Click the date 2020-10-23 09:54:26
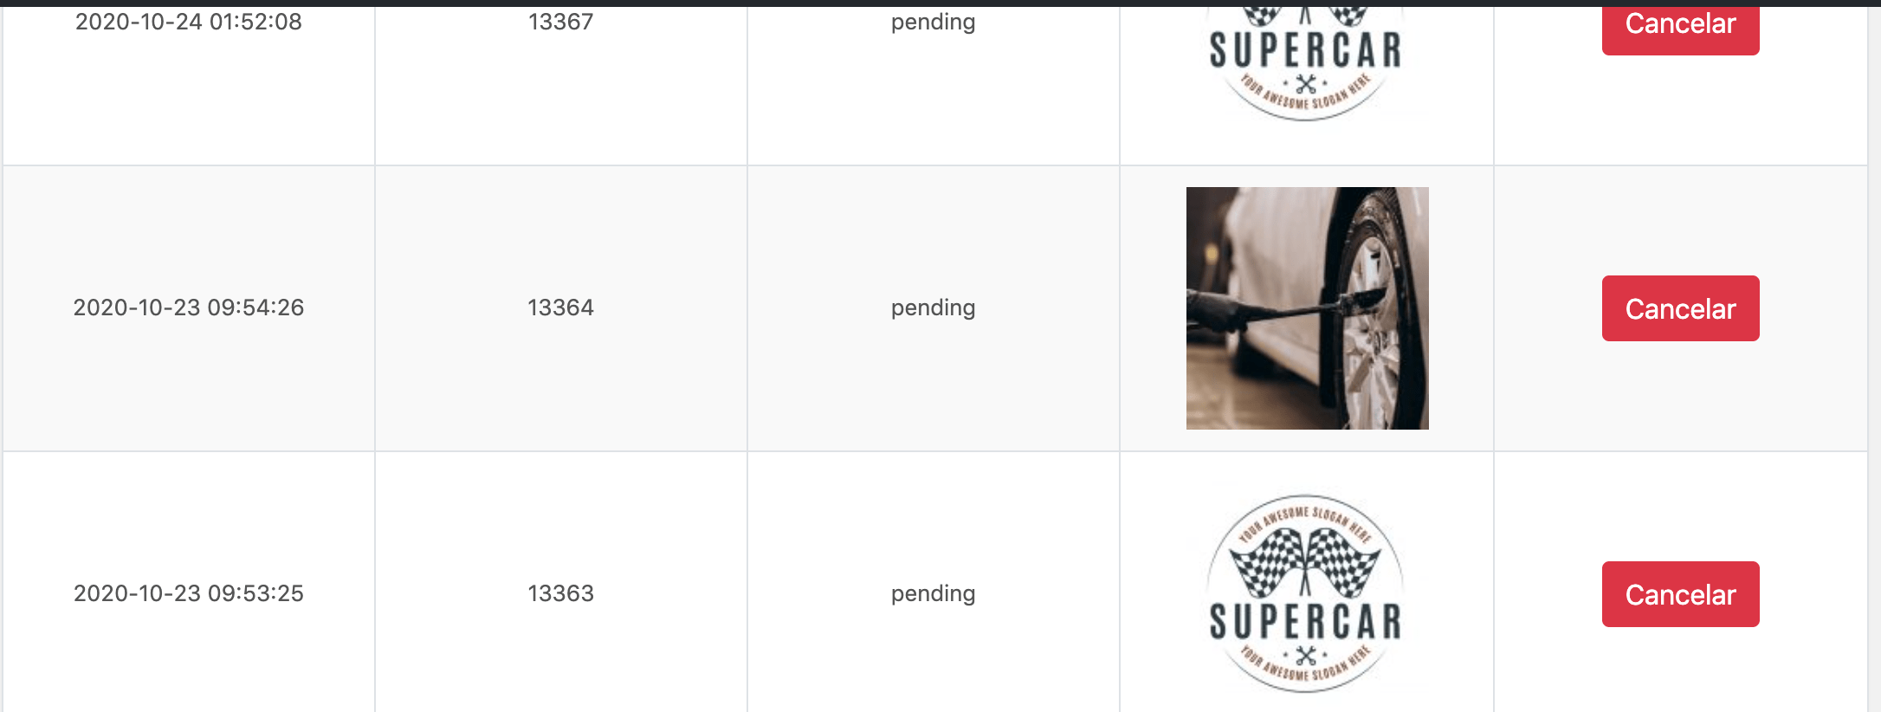This screenshot has width=1881, height=712. [189, 307]
